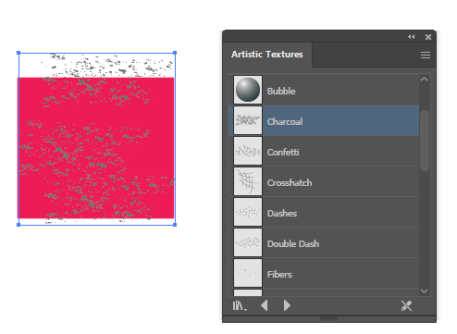The width and height of the screenshot is (457, 334).
Task: Select the Artistic Textures tab
Action: coord(267,55)
